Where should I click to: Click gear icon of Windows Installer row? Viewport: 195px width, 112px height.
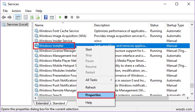pos(36,46)
